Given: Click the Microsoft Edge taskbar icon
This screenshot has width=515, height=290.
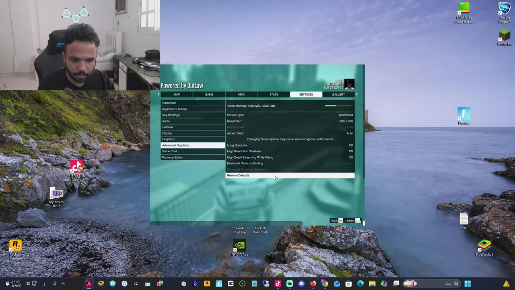Looking at the screenshot, I should [360, 284].
